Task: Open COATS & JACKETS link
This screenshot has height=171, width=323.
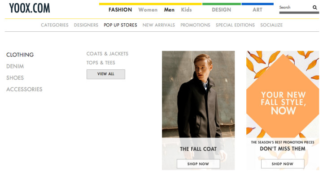Action: point(107,54)
